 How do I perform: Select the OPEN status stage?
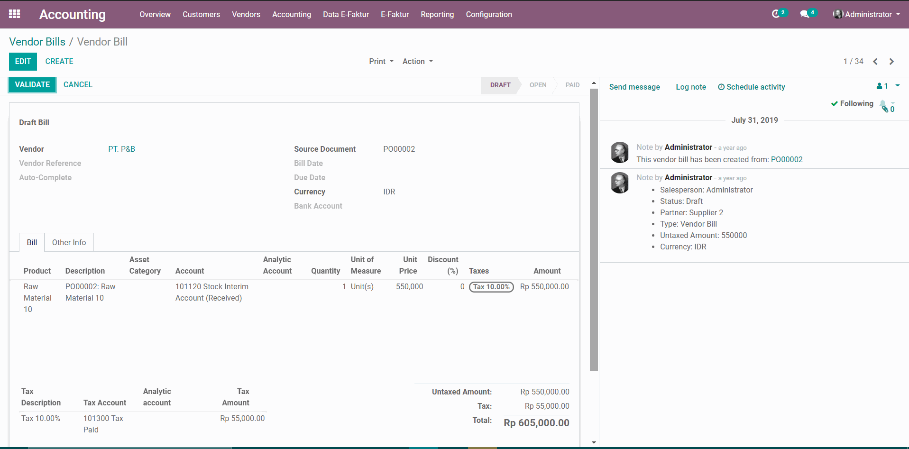coord(538,85)
